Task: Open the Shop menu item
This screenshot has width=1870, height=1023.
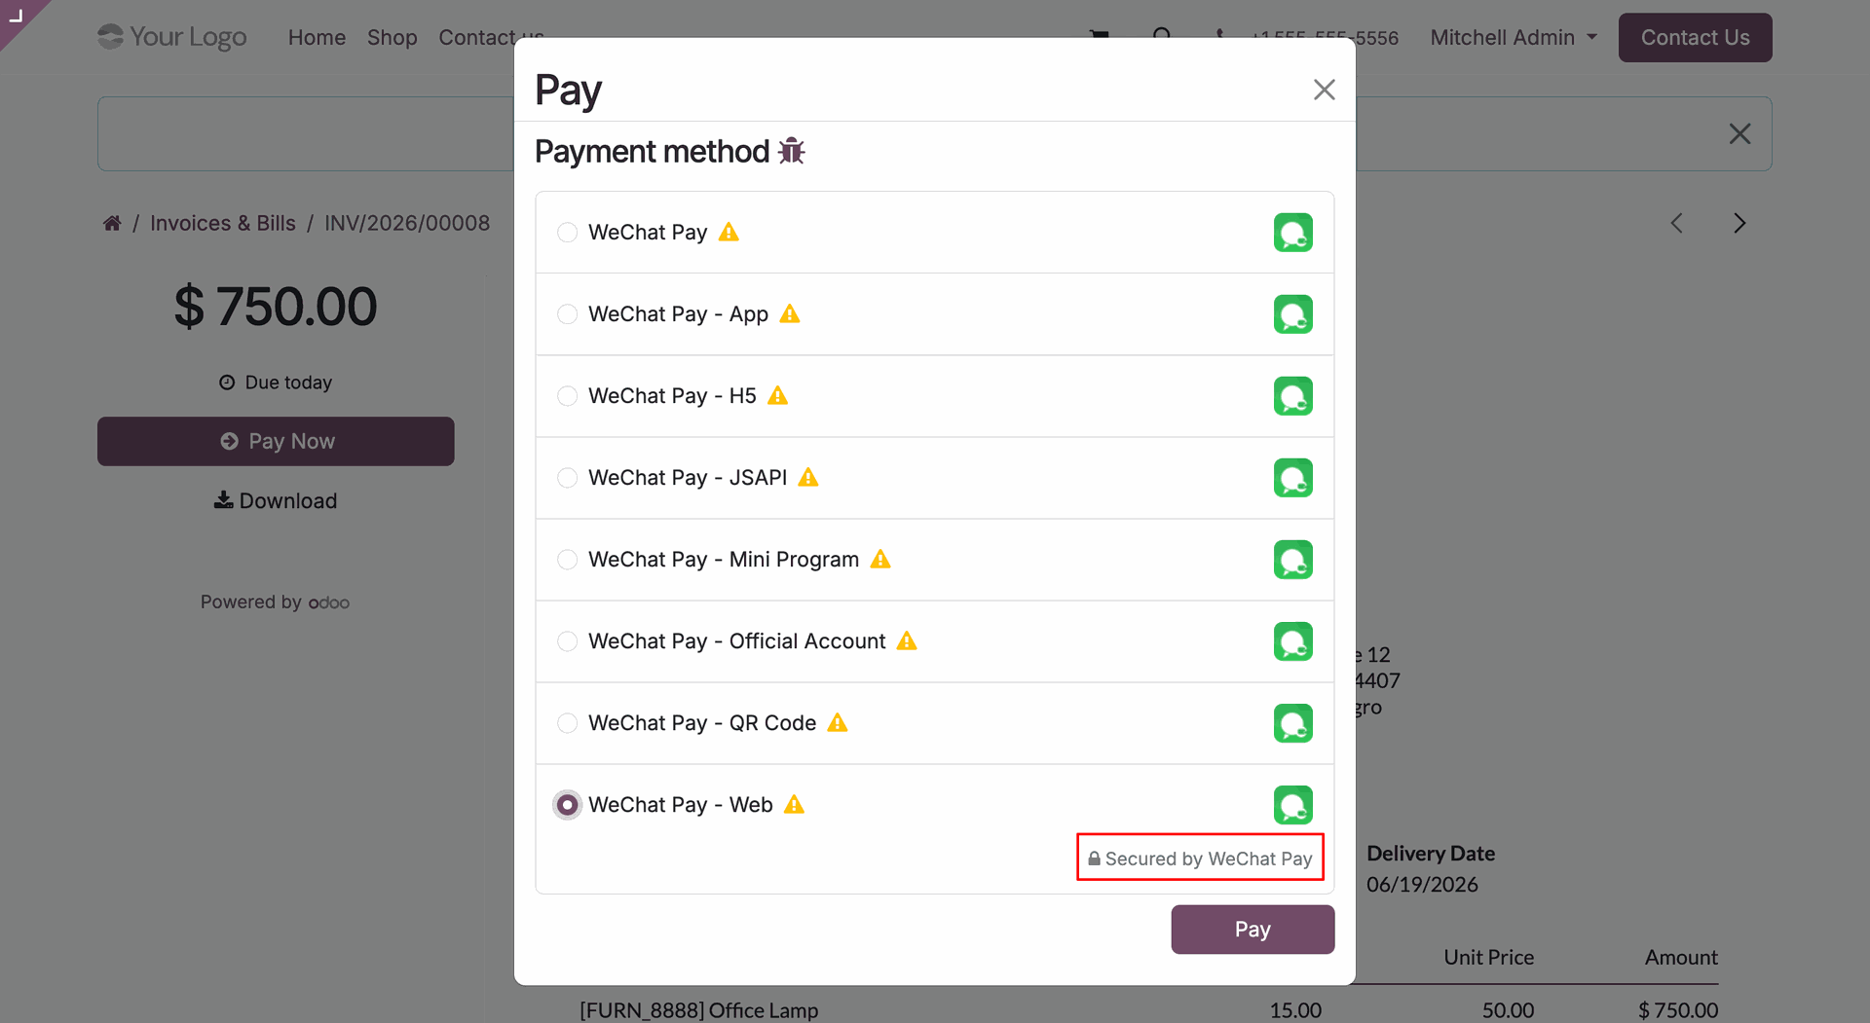Action: [x=392, y=37]
